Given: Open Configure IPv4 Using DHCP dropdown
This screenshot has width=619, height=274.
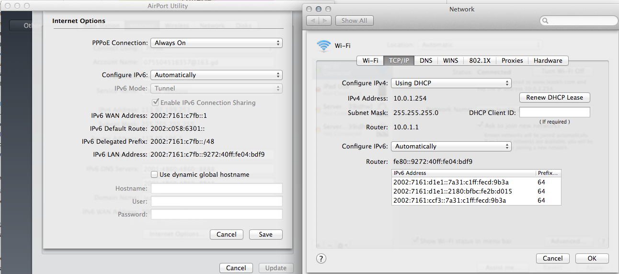Looking at the screenshot, I should [x=451, y=83].
